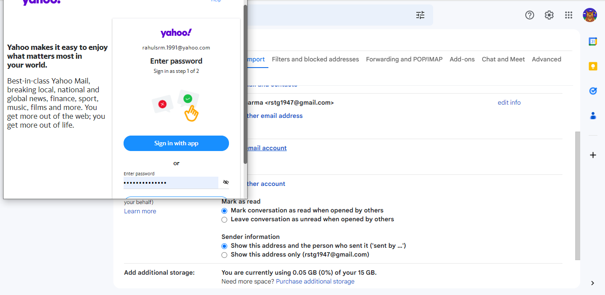605x295 pixels.
Task: Get add-ons with the plus icon
Action: pos(593,155)
